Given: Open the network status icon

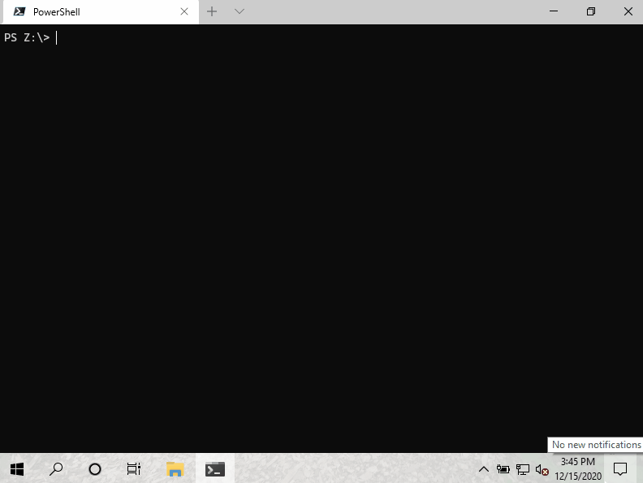Looking at the screenshot, I should 523,469.
